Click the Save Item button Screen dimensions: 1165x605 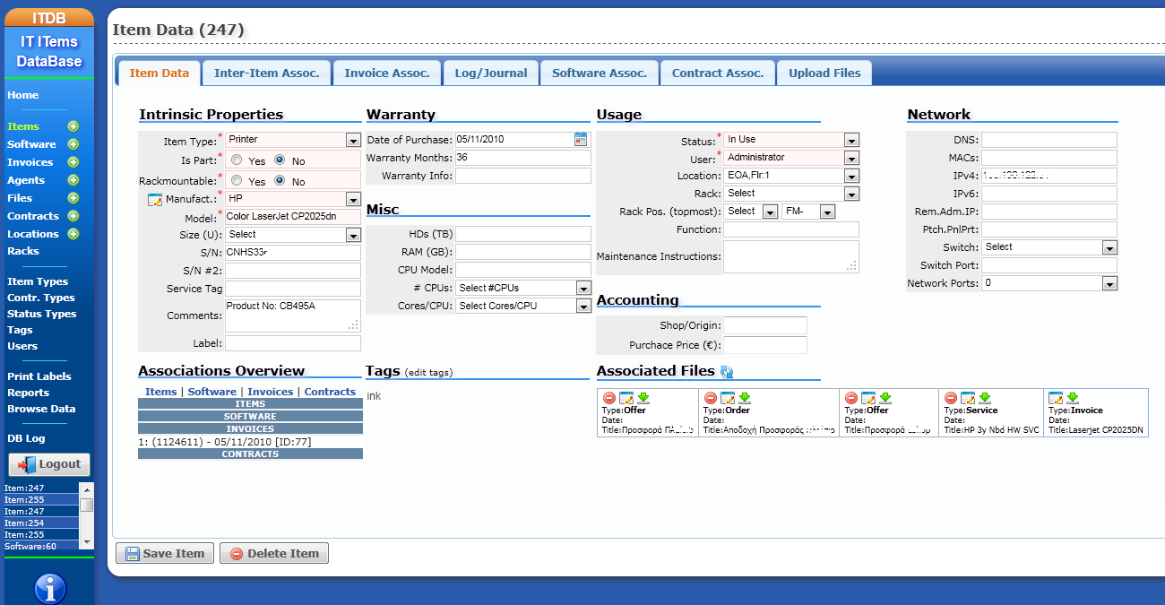coord(166,553)
